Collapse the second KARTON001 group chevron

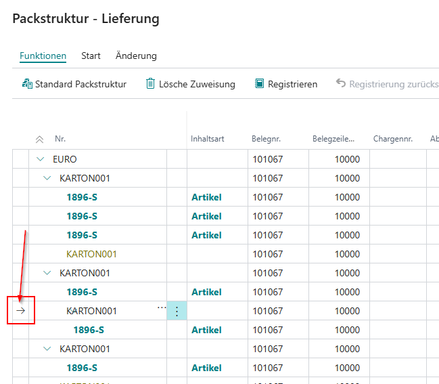coord(47,273)
